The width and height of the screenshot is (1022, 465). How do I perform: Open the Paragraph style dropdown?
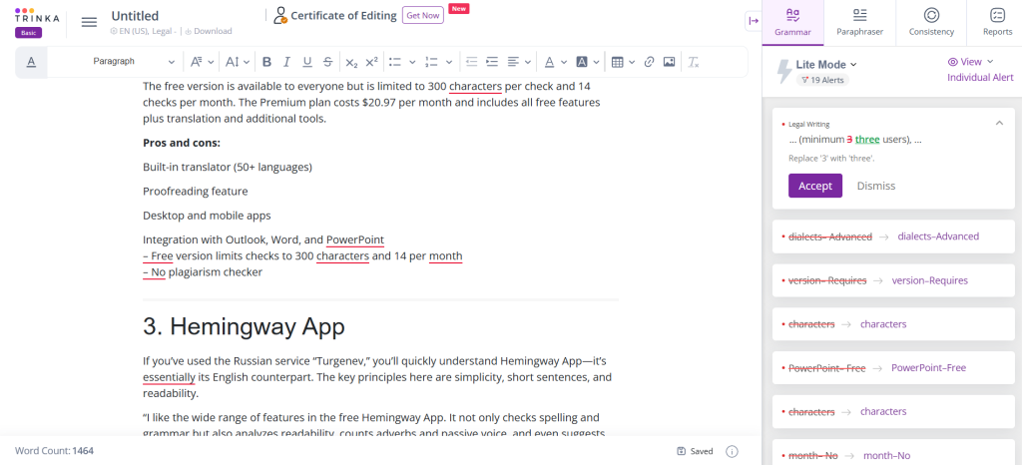point(134,62)
